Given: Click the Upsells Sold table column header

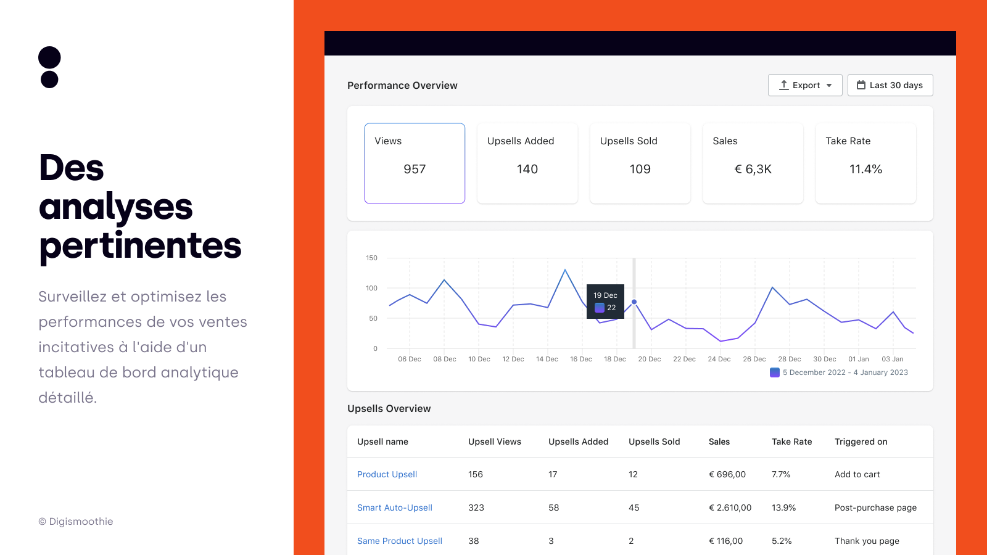Looking at the screenshot, I should tap(655, 442).
